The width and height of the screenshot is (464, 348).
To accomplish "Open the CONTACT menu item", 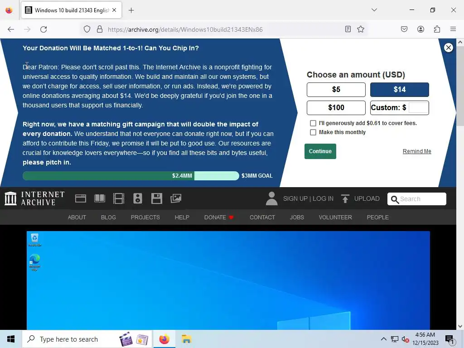I will tap(262, 217).
